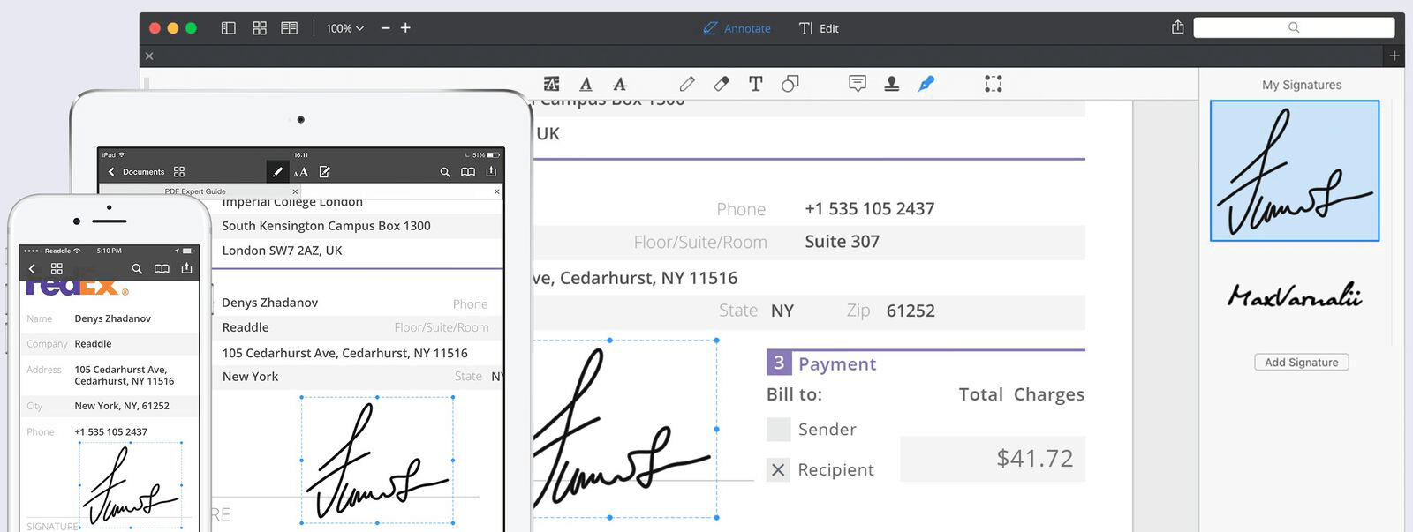
Task: Click the zoom in plus button
Action: pyautogui.click(x=405, y=28)
